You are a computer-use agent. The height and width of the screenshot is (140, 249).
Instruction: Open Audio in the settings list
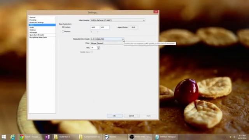click(32, 28)
